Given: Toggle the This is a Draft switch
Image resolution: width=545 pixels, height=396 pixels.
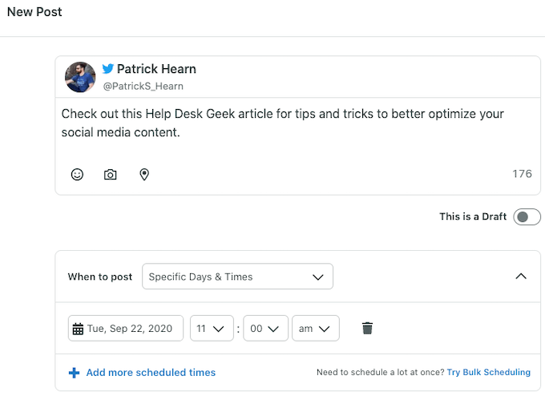Looking at the screenshot, I should point(527,216).
